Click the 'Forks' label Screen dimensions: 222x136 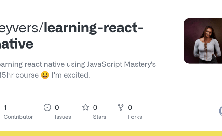coord(135,117)
